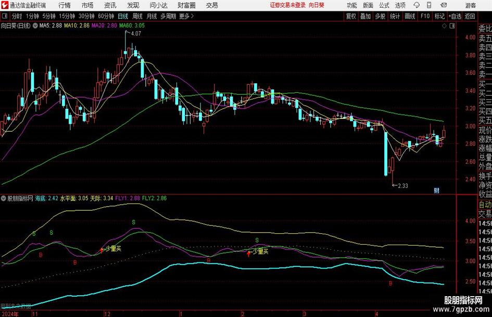Click the 叠加 toolbar button

(x=365, y=16)
